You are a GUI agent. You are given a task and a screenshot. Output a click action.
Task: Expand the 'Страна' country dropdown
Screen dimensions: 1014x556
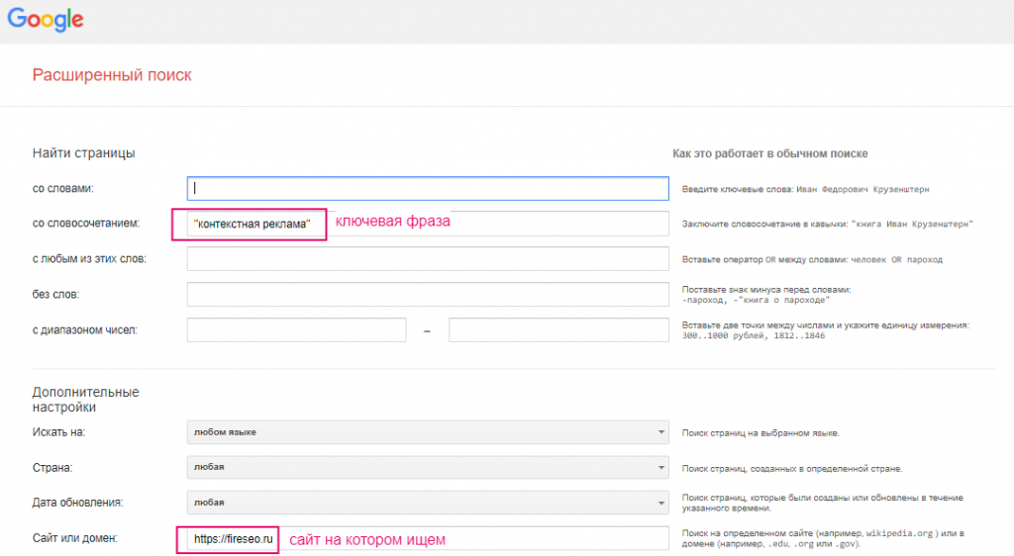pos(428,468)
